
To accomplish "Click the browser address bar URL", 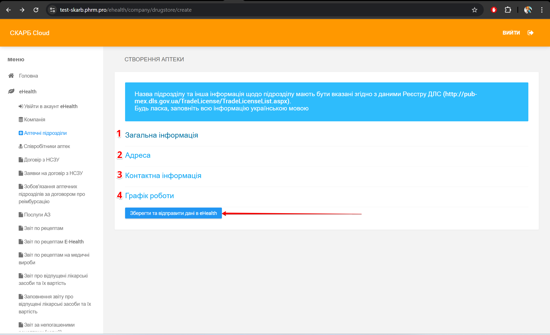I will click(x=126, y=10).
